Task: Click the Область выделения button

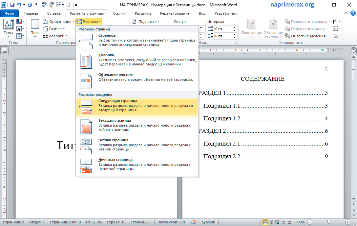Action: pyautogui.click(x=305, y=36)
